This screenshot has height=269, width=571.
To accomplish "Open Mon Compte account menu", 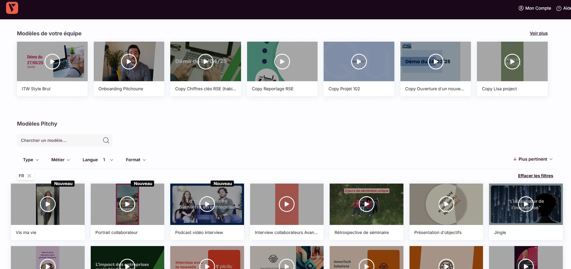I will click(535, 8).
